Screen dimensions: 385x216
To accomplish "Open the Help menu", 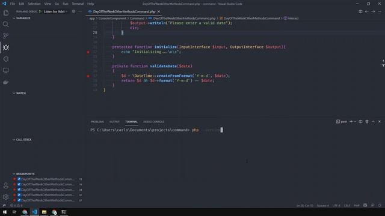I will point(91,4).
